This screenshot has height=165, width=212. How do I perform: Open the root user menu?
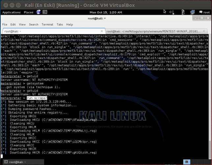[204, 12]
